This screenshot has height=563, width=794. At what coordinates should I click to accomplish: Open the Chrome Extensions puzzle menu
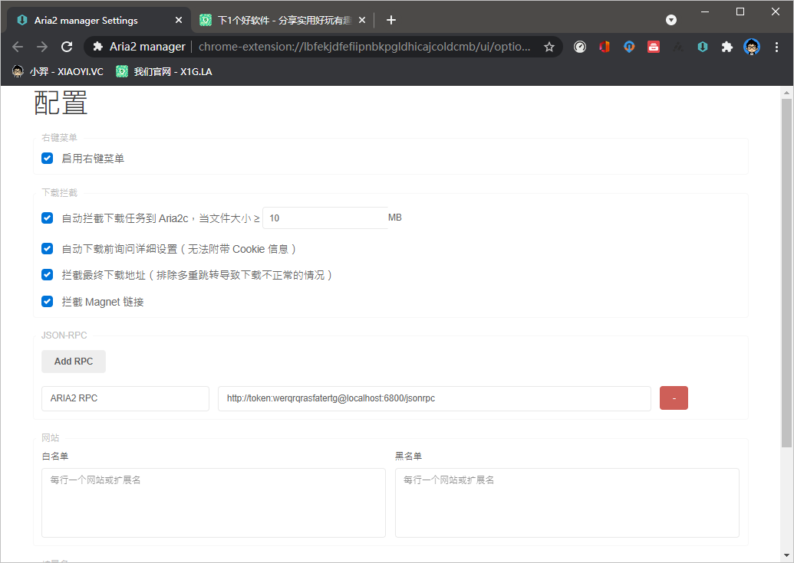(726, 47)
